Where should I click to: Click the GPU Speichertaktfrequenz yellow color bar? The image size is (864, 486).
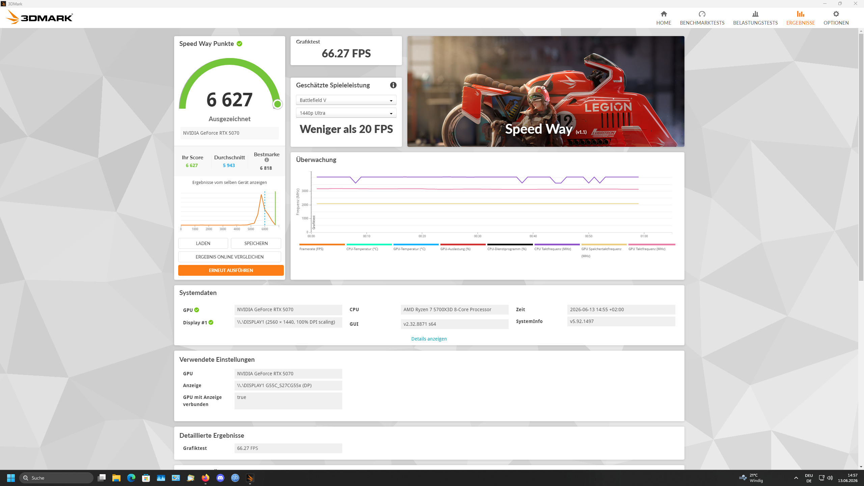point(604,244)
